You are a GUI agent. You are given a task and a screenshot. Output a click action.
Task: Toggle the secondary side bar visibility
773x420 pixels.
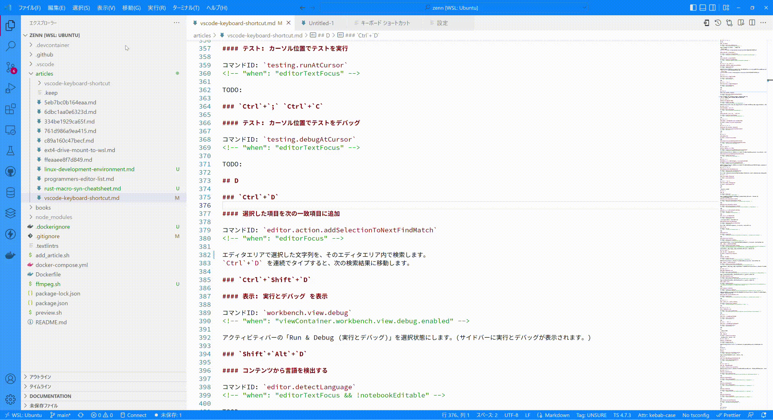[x=712, y=8]
